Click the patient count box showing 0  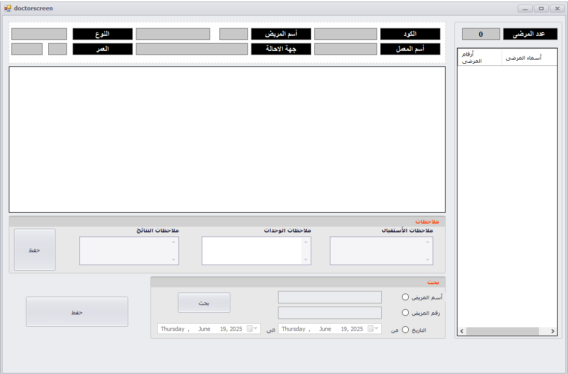click(480, 34)
